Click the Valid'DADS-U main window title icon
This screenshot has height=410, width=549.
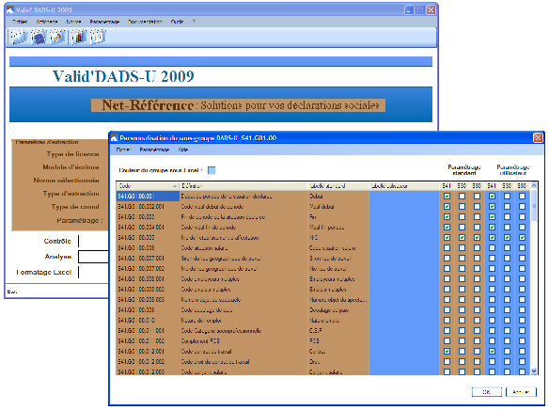point(10,9)
